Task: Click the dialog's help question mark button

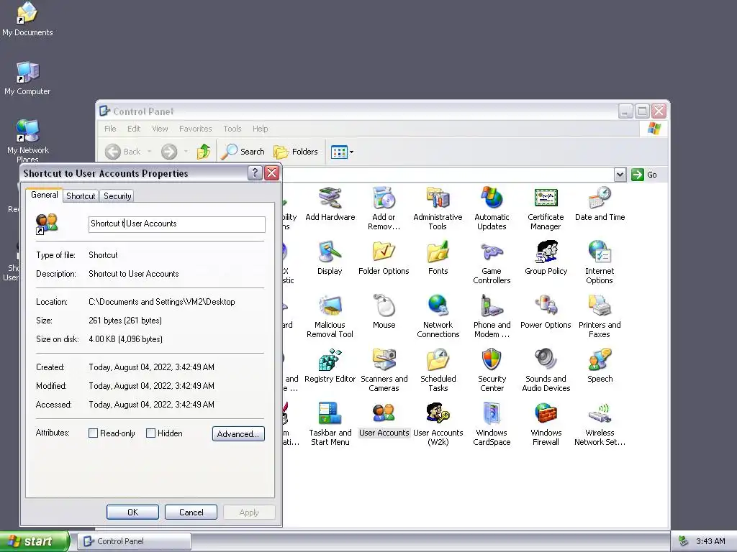Action: (x=255, y=173)
